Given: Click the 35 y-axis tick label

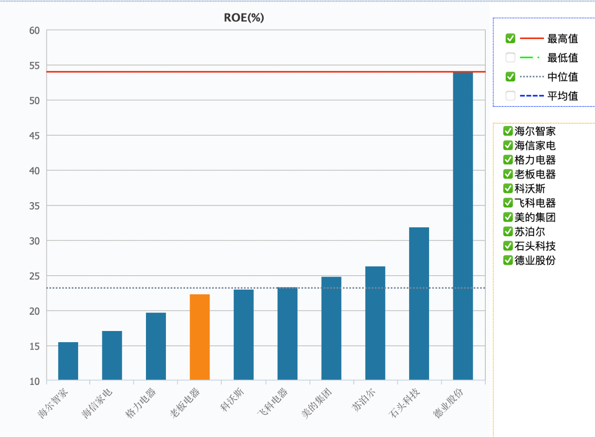Looking at the screenshot, I should tap(35, 206).
